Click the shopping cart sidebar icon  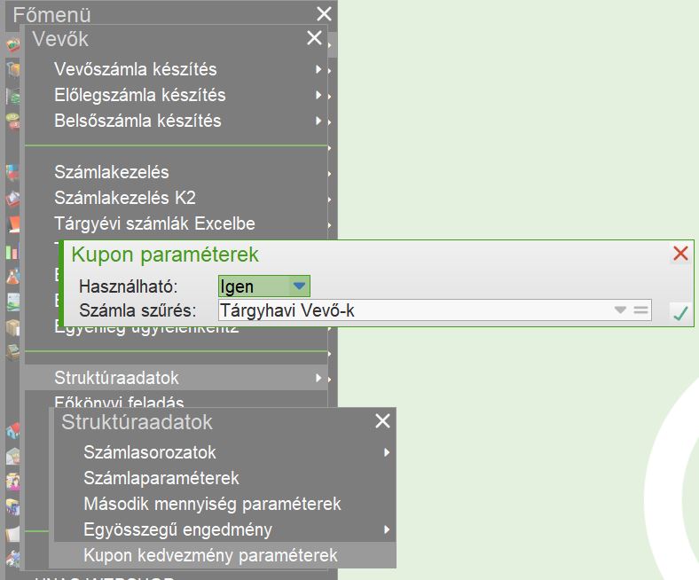pos(12,70)
